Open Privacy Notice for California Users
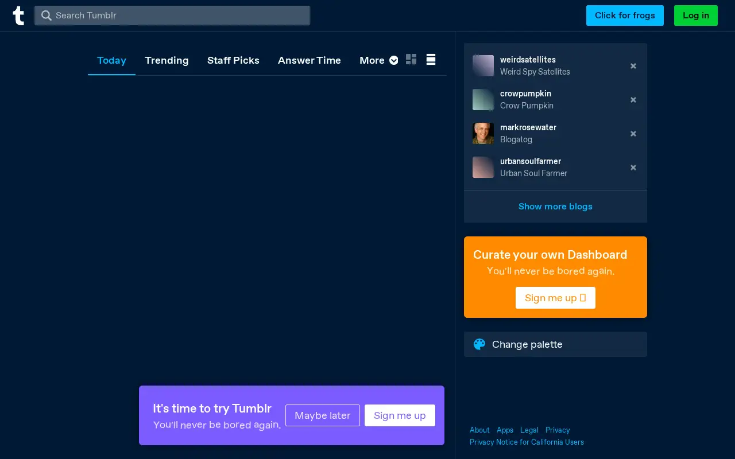The height and width of the screenshot is (459, 735). click(527, 442)
